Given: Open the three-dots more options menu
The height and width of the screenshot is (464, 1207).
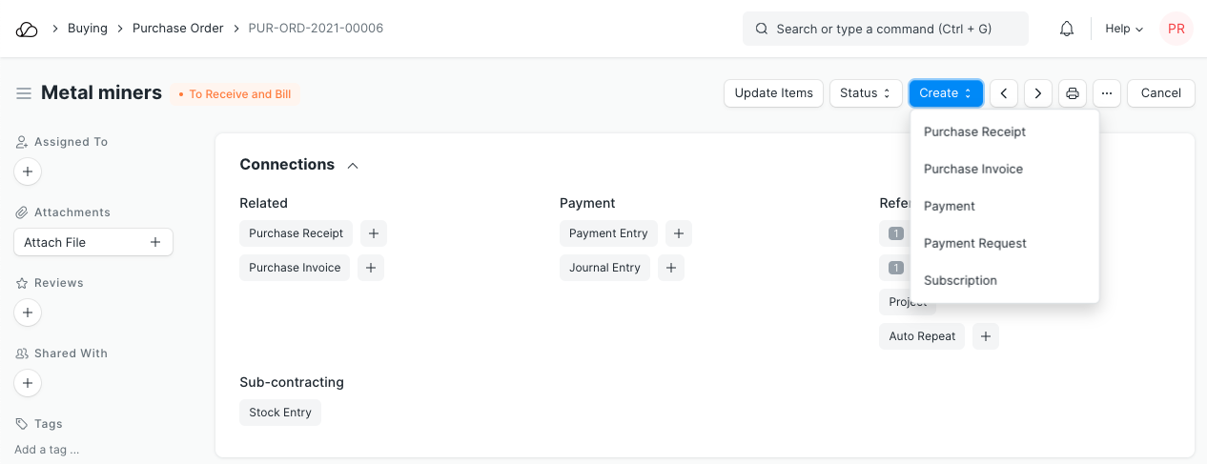Looking at the screenshot, I should click(x=1107, y=93).
